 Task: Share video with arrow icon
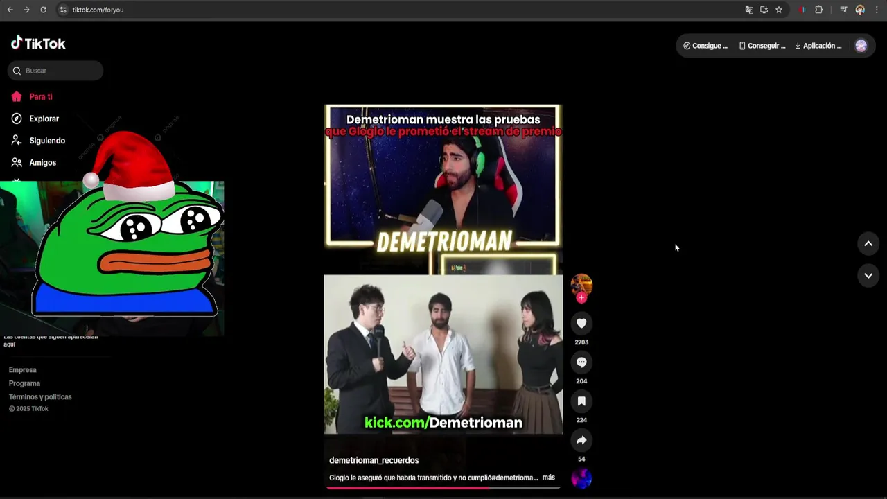pos(581,440)
